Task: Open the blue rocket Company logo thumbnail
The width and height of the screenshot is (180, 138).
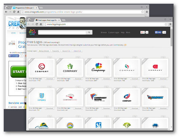Action: click(x=155, y=97)
